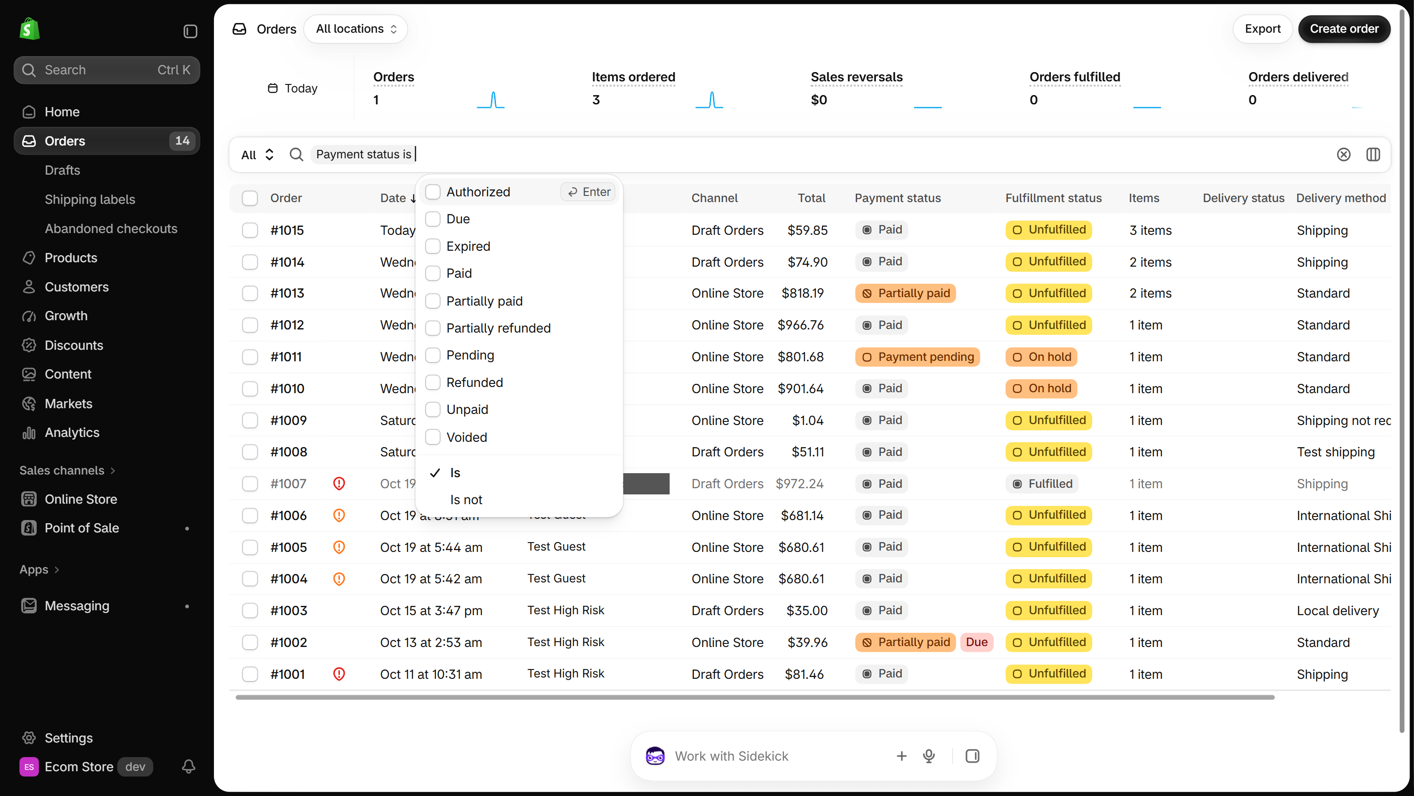Select order #1015 checkbox
This screenshot has width=1414, height=796.
[250, 230]
